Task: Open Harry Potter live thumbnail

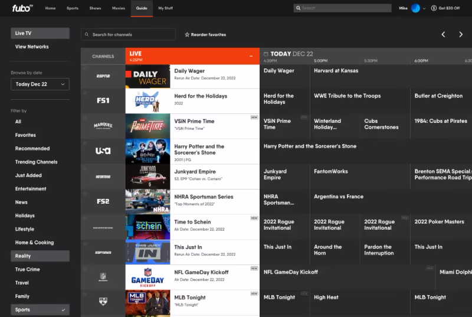Action: point(147,152)
